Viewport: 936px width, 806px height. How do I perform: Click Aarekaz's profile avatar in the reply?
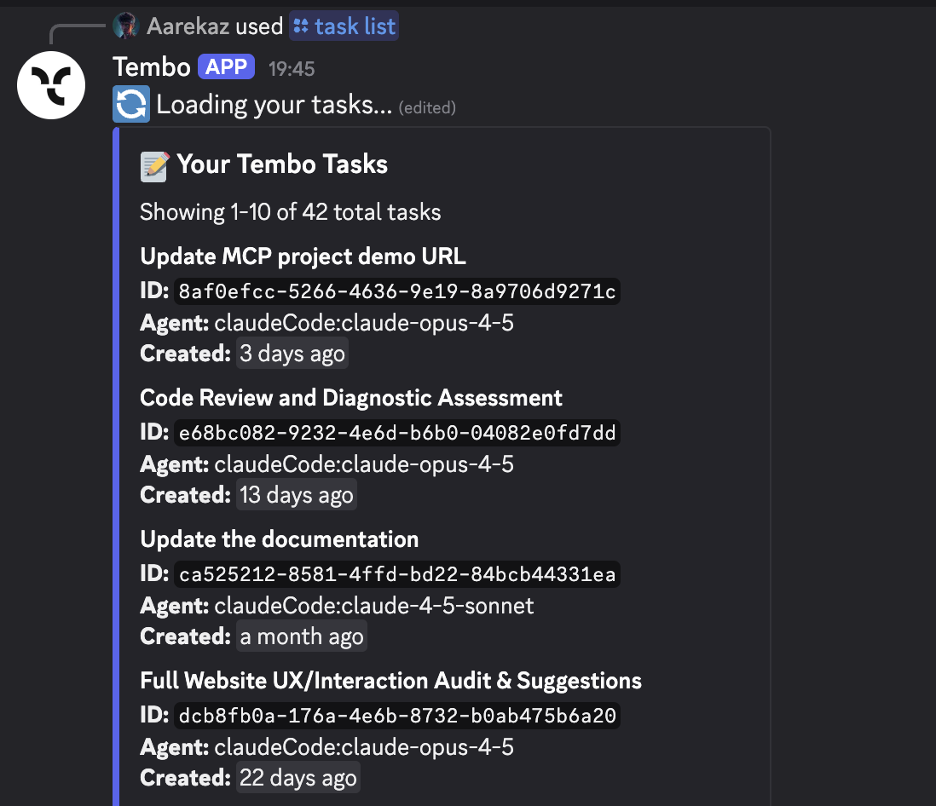126,26
